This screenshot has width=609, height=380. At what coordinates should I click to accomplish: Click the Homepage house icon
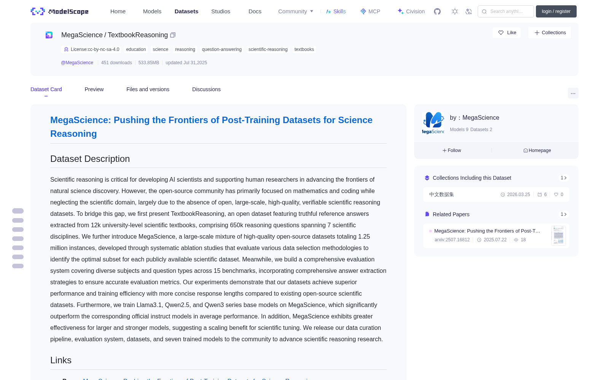526,150
